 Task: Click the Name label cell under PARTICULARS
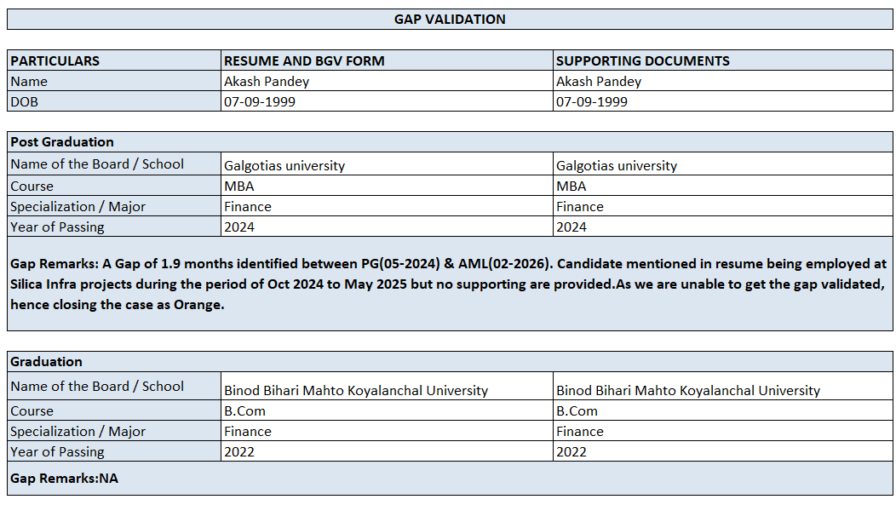tap(29, 82)
